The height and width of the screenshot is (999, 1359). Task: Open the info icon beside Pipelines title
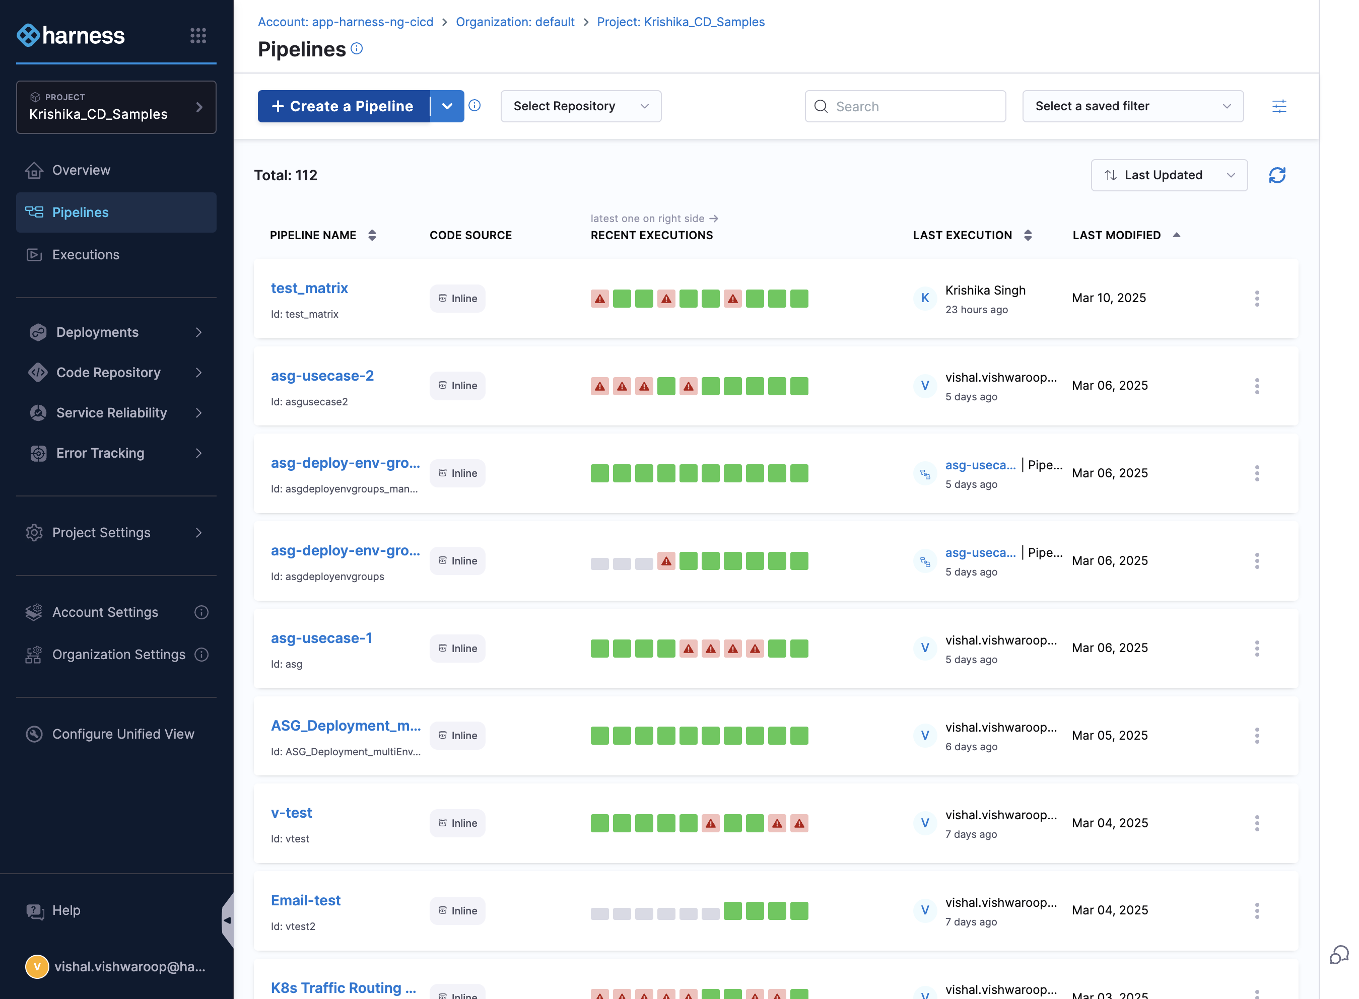[x=357, y=48]
